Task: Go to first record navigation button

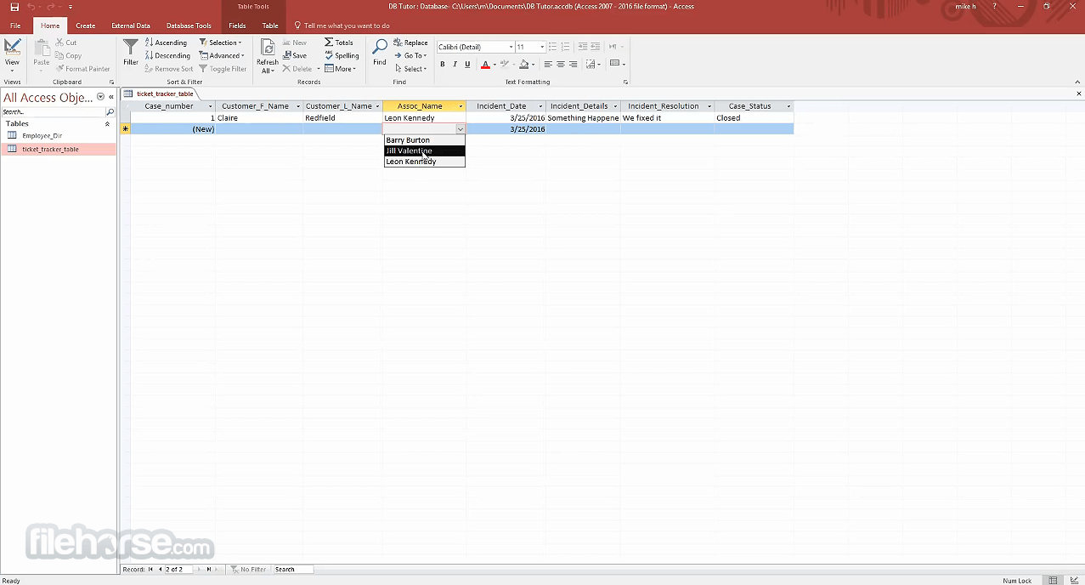Action: click(x=150, y=570)
